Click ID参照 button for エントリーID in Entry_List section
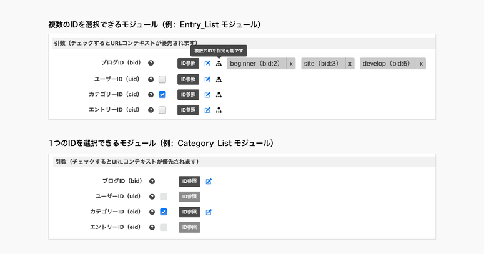The height and width of the screenshot is (254, 484). pos(188,110)
